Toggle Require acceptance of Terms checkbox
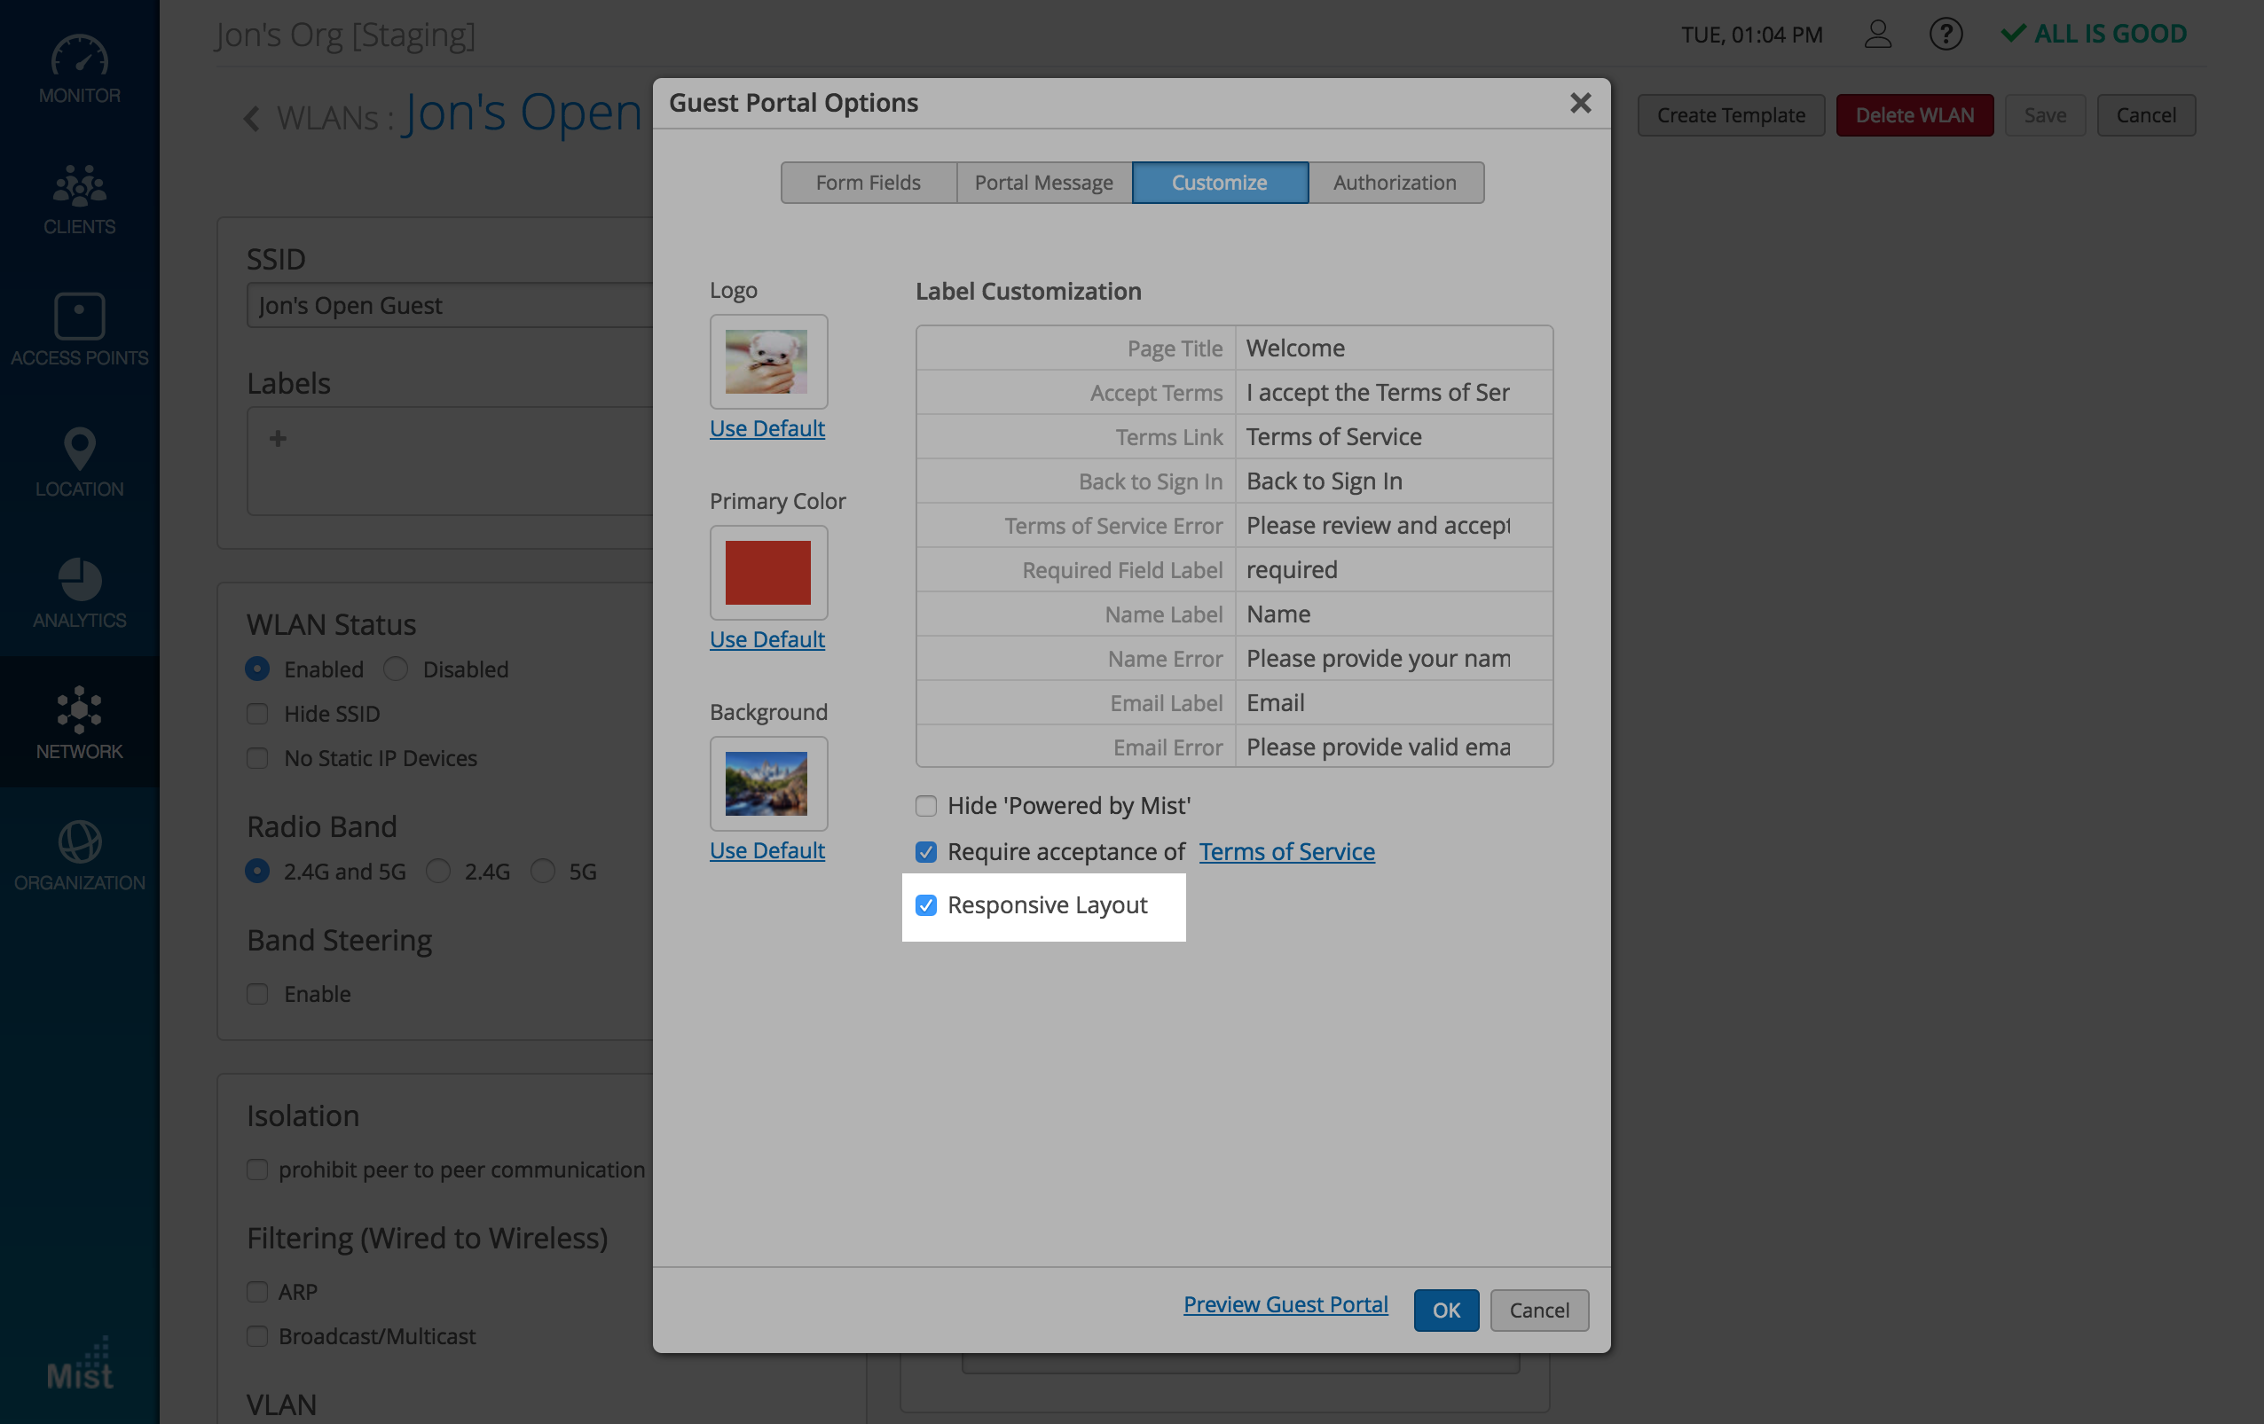The height and width of the screenshot is (1424, 2264). 926,851
